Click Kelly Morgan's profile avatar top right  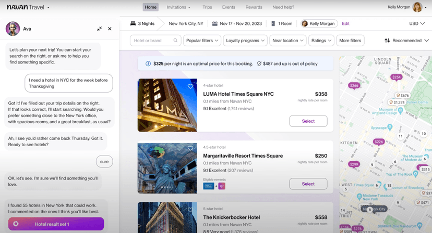click(417, 7)
